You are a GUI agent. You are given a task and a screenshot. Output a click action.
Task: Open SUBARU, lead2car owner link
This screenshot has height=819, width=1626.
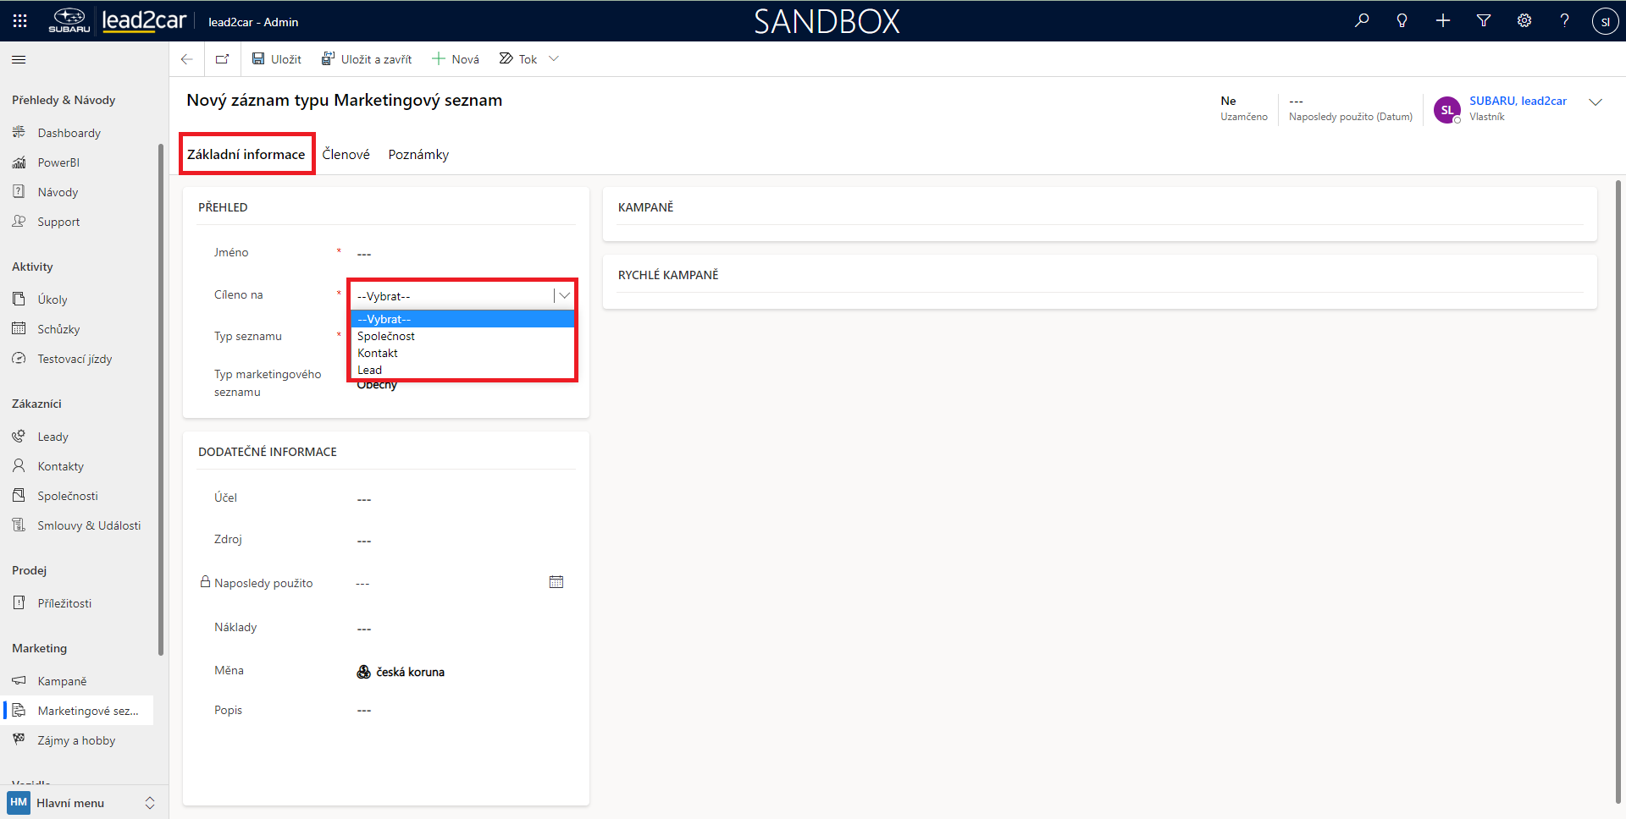click(1518, 101)
